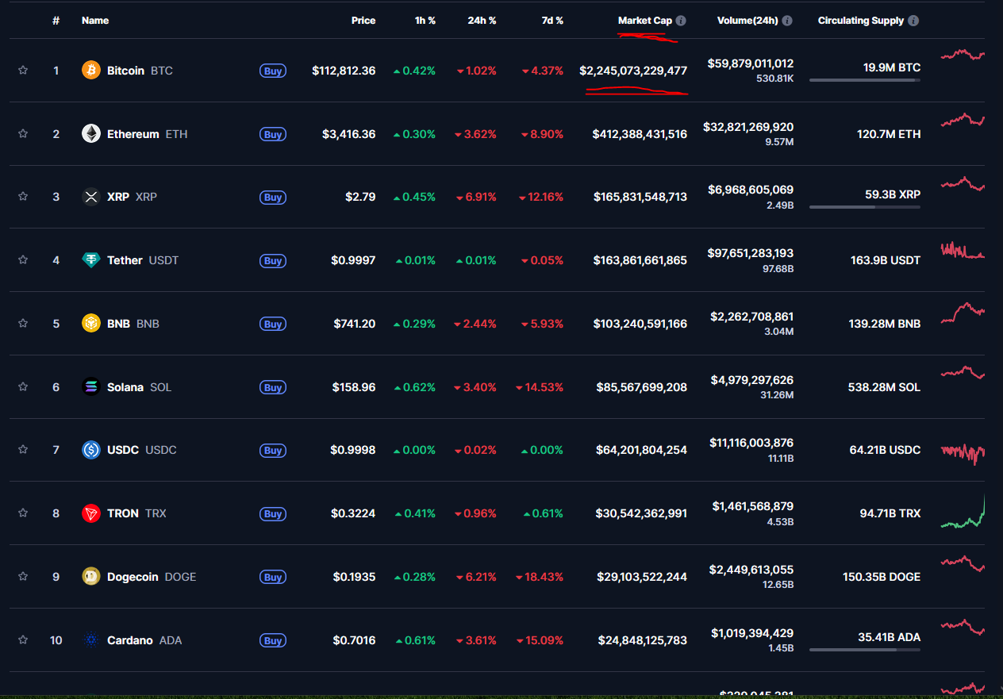Screen dimensions: 1003x699
Task: Open the Bitcoin BTC name link
Action: coord(140,71)
